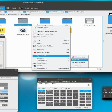Choose Paste Into Folder entry
112x112 pixels.
pos(51,46)
